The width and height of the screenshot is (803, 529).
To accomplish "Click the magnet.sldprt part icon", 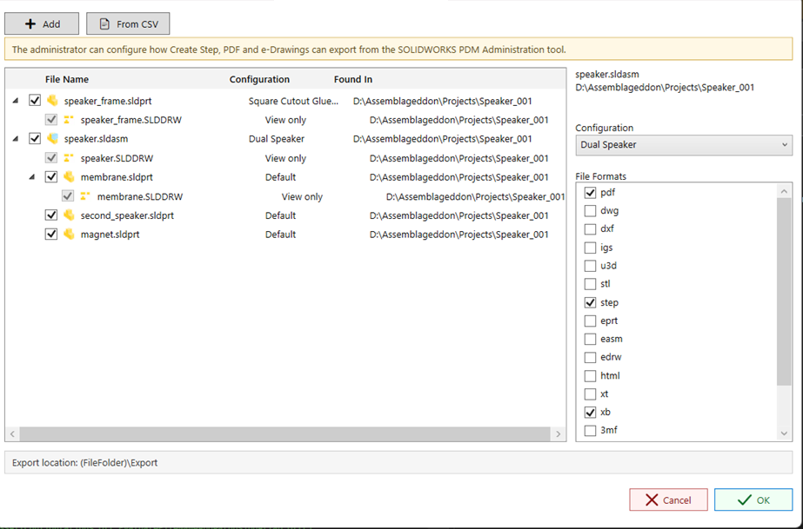I will [69, 234].
